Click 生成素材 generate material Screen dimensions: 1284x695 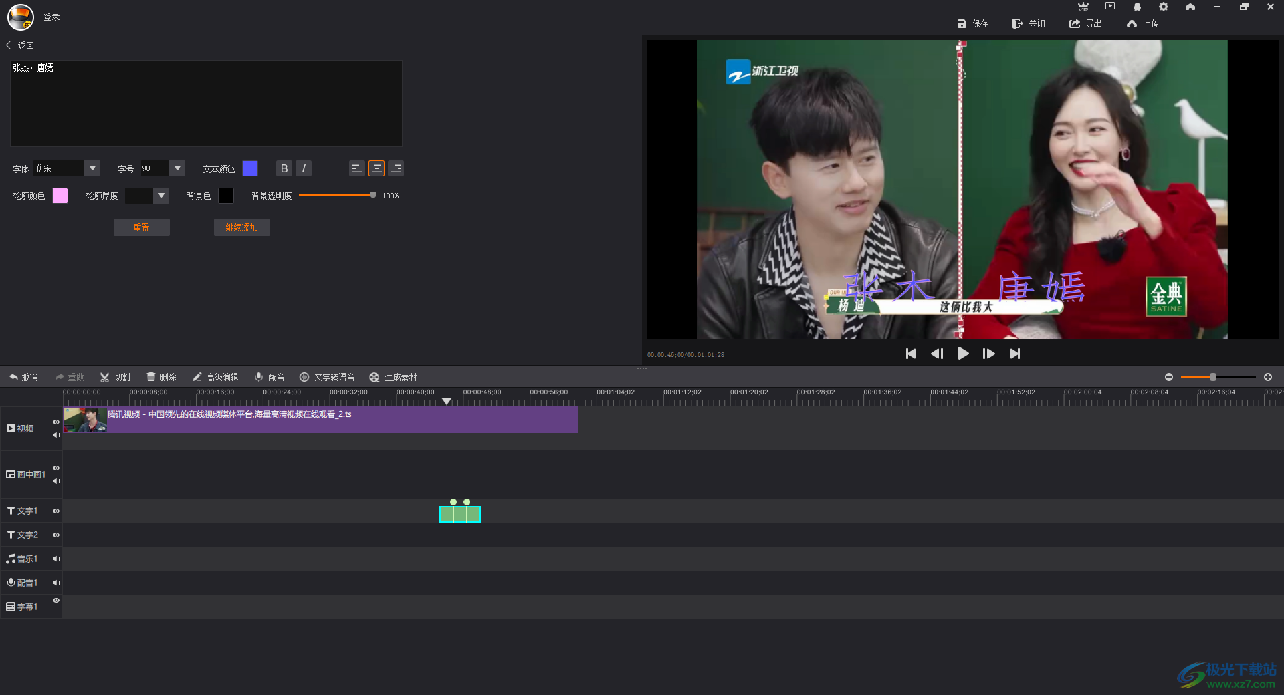coord(393,377)
